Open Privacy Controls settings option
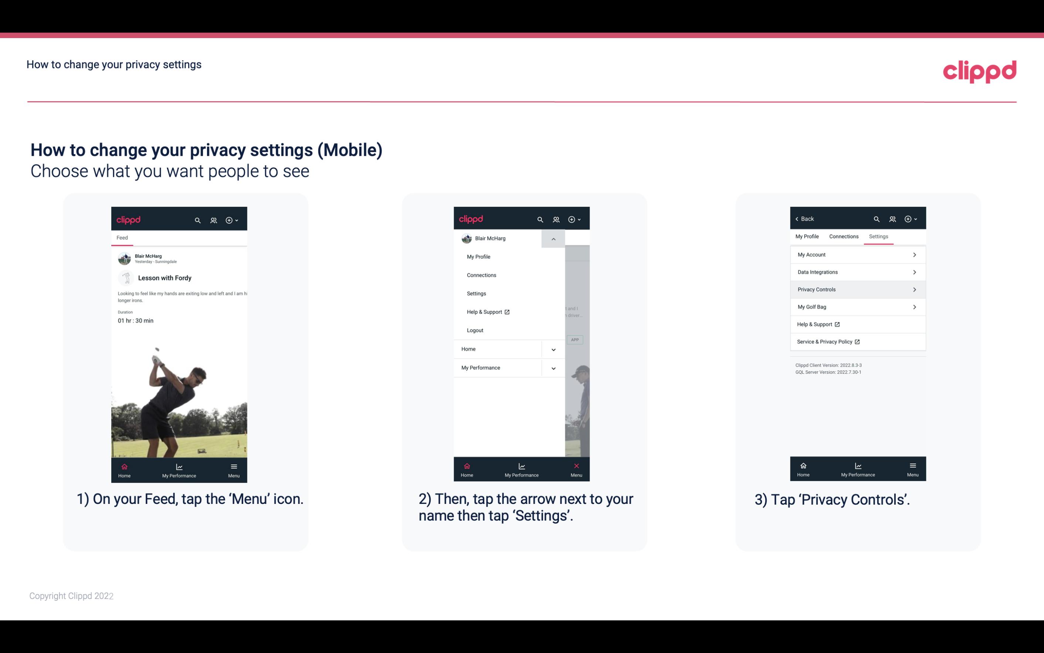This screenshot has width=1044, height=653. click(x=857, y=289)
